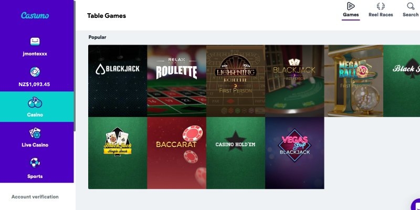Launch the Relax Roulette game tile
This screenshot has width=420, height=210.
pos(177,81)
